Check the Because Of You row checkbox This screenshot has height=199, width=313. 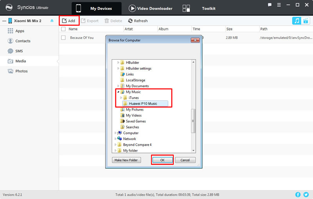pyautogui.click(x=63, y=37)
